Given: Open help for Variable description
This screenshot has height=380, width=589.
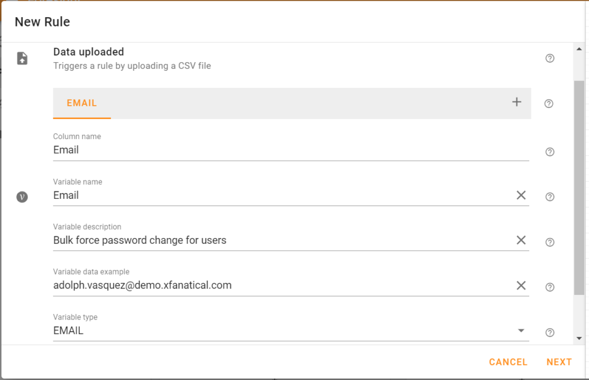Looking at the screenshot, I should pyautogui.click(x=549, y=241).
